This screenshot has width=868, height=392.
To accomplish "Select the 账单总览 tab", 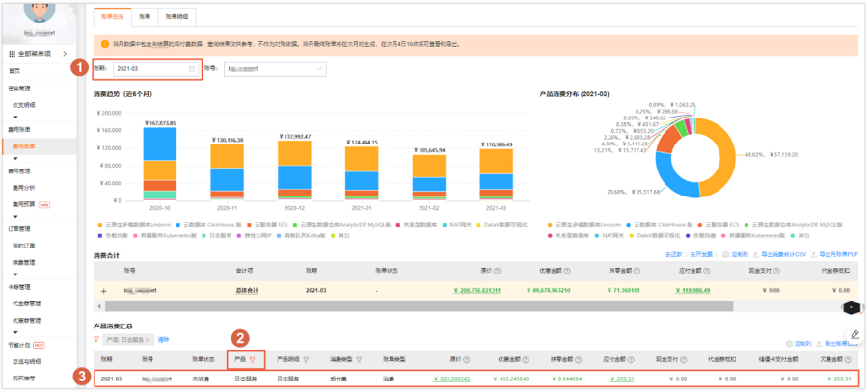I will pos(113,17).
